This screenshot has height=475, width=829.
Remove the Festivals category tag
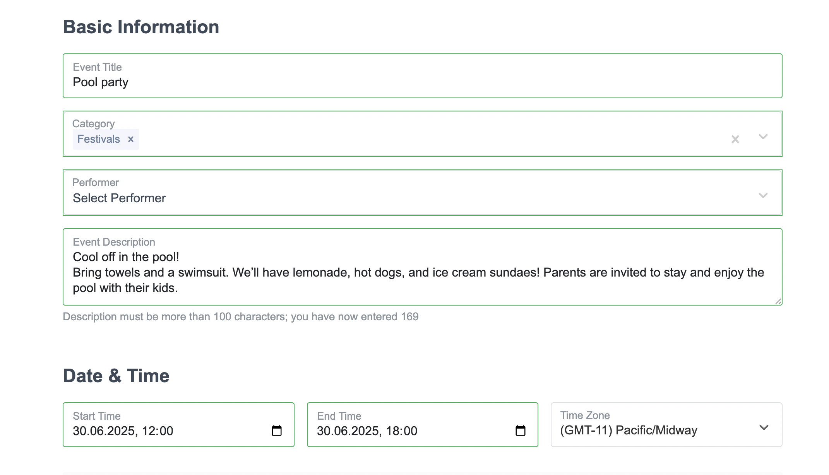point(131,139)
